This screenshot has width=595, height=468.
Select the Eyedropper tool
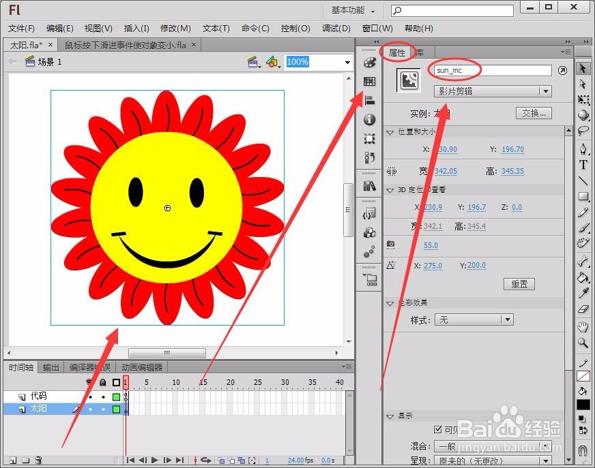pos(583,293)
